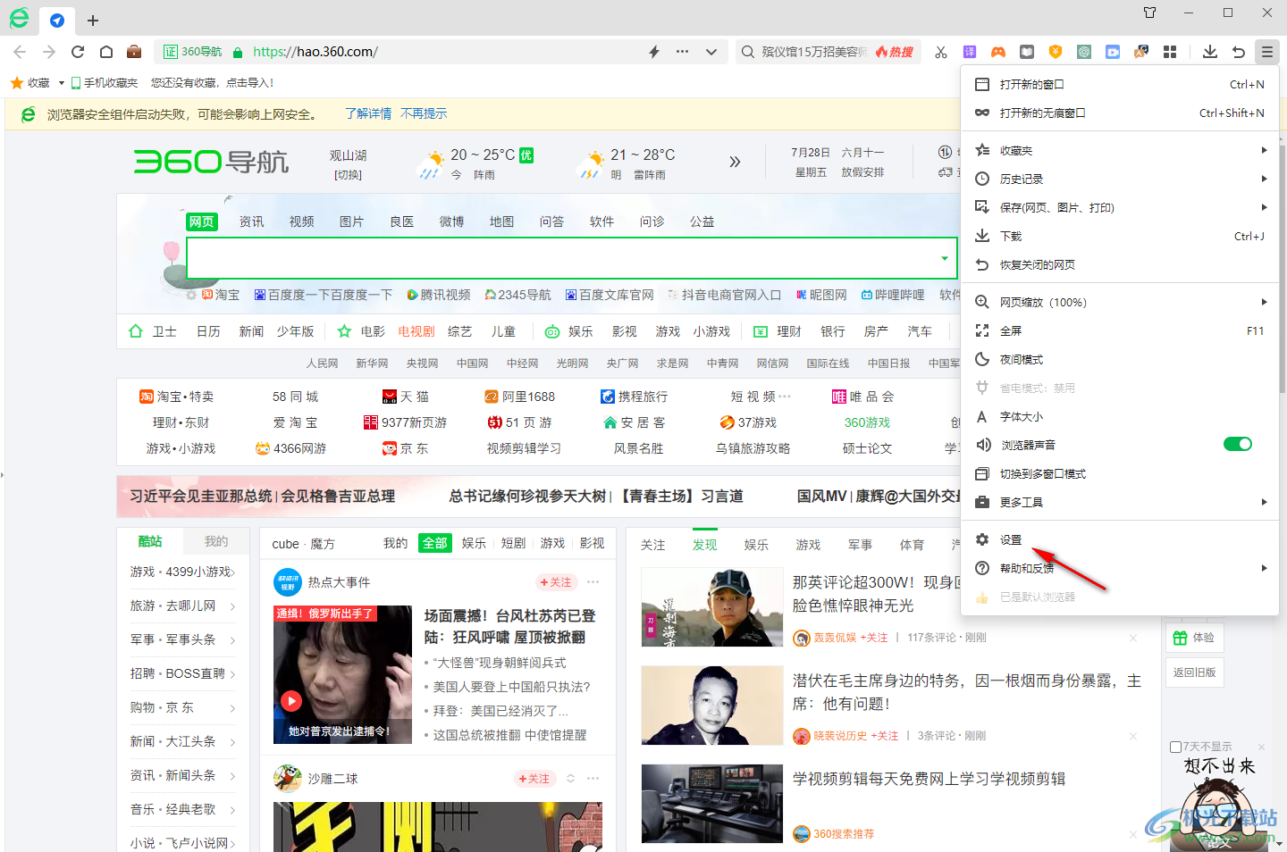Click the play button on video thumbnail

pos(291,701)
